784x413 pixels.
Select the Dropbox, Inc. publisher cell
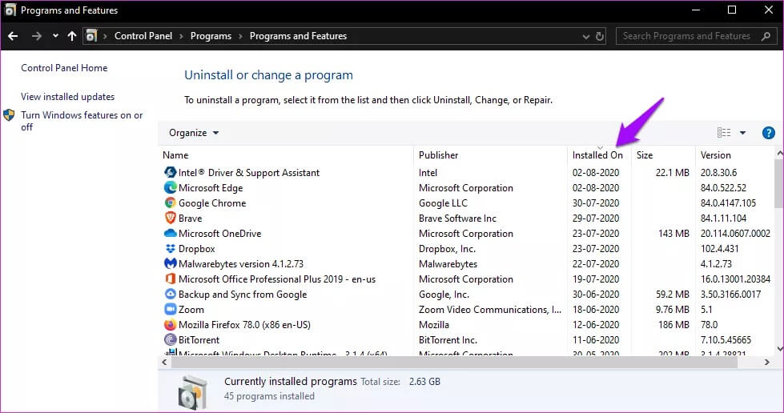(x=447, y=248)
